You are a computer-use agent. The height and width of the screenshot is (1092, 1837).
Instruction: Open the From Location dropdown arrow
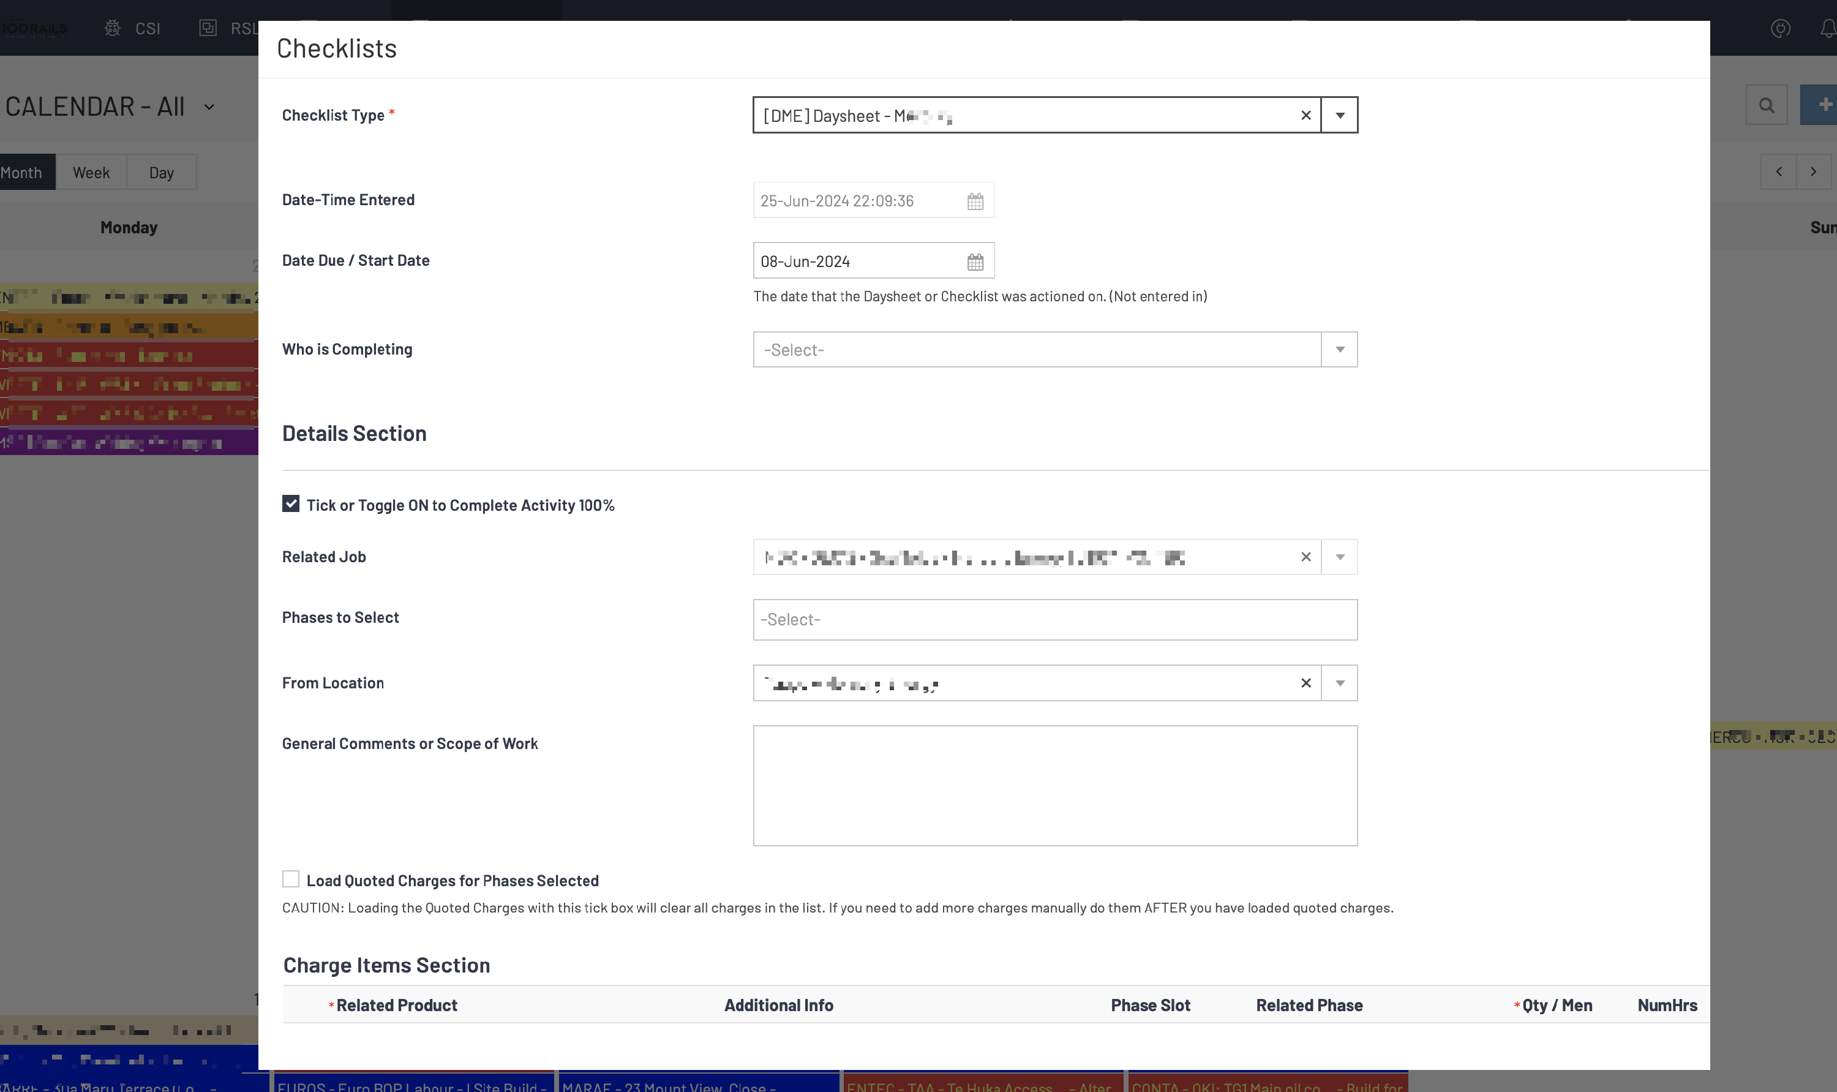1340,683
